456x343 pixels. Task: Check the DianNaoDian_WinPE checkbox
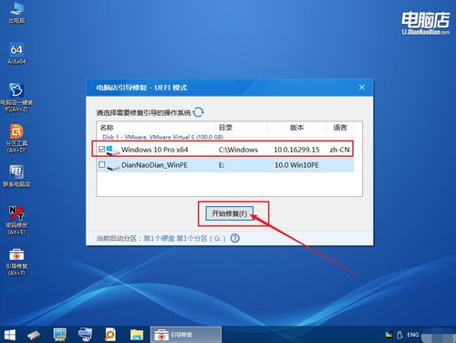(102, 164)
